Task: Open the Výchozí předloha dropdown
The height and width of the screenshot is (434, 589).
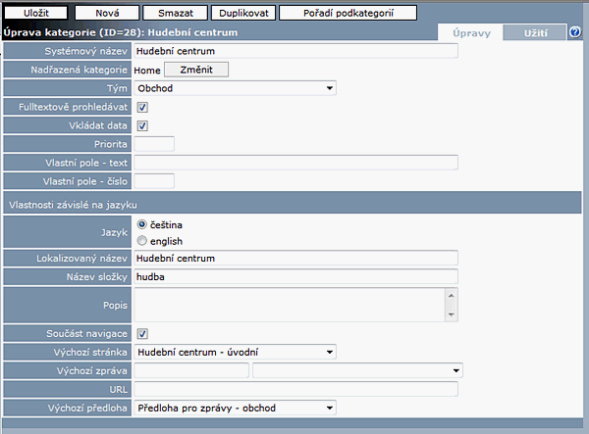Action: pos(235,408)
